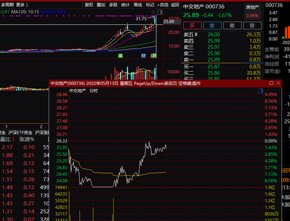This screenshot has height=221, width=290.
Task: Click the red down arrow beside 量比 header
Action: pyautogui.click(x=13, y=139)
